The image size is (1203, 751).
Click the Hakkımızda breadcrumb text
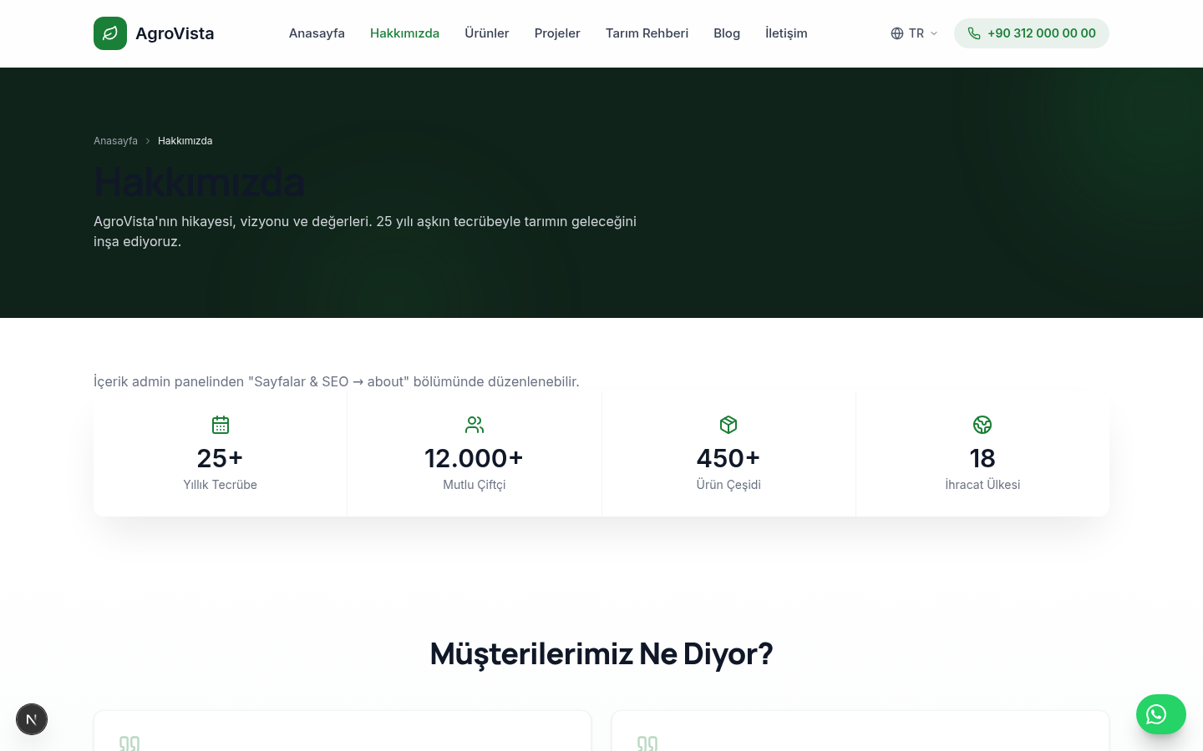click(185, 141)
